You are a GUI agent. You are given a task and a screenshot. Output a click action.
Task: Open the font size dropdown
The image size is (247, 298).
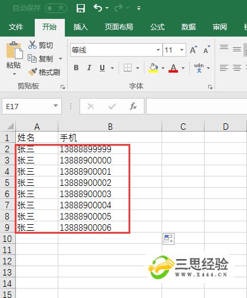click(x=182, y=50)
